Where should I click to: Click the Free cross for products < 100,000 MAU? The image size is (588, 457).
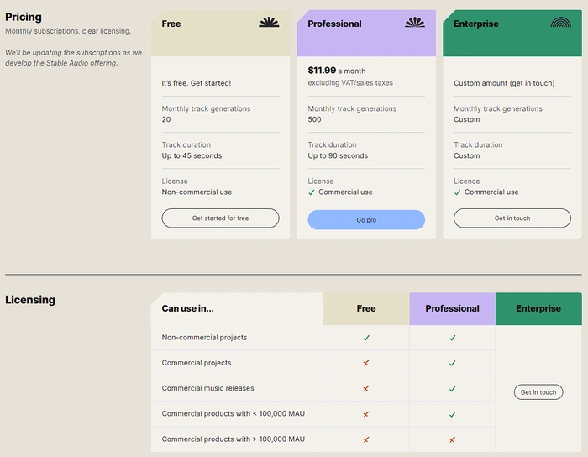(x=366, y=414)
